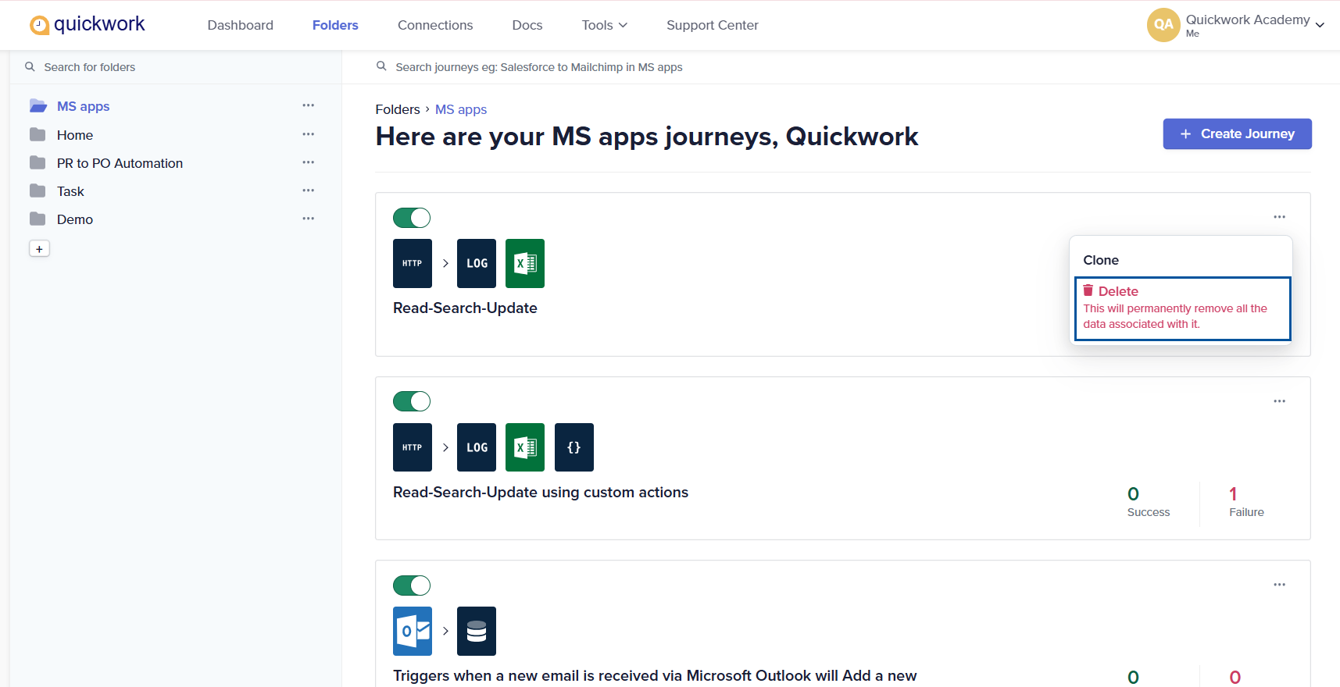Click LOG icon in Read-Search-Update journey
Screen dimensions: 1340x687
(477, 263)
